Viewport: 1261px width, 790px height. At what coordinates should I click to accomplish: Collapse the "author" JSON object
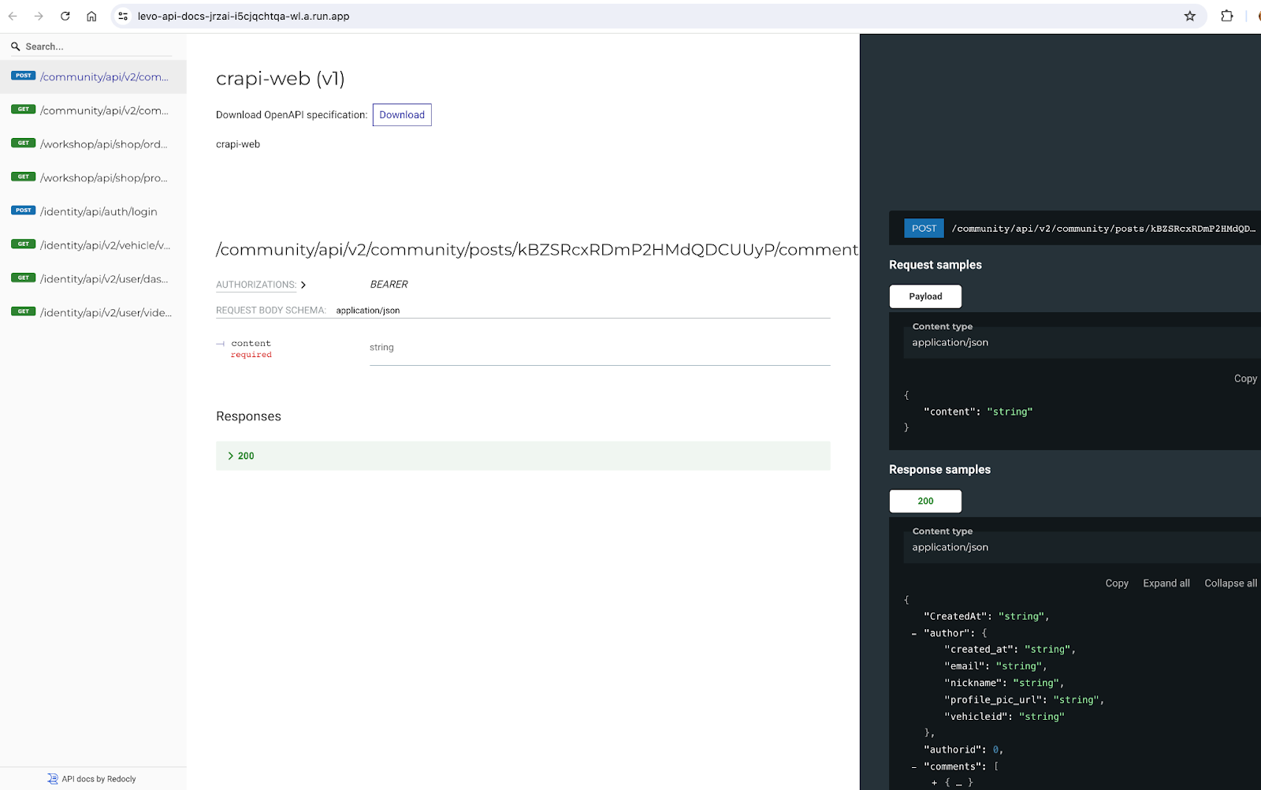(914, 634)
